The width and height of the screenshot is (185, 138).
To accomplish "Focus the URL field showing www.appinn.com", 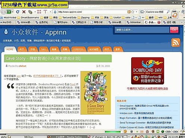I will click(92, 12).
